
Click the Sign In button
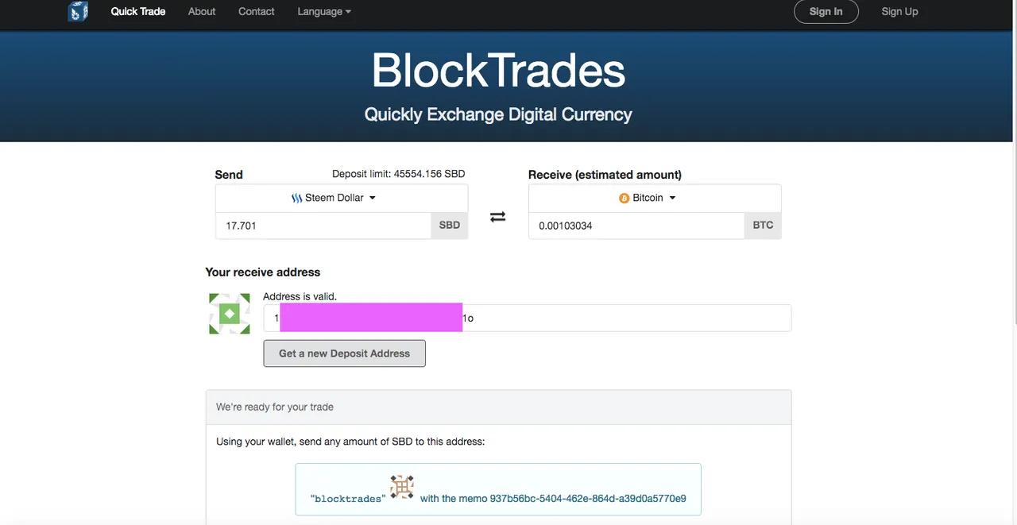[x=826, y=11]
